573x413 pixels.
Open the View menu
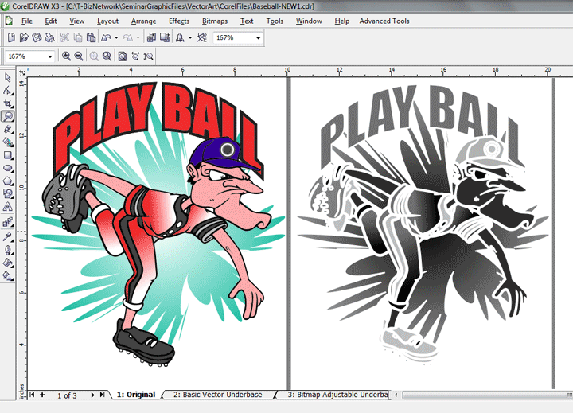pyautogui.click(x=76, y=21)
